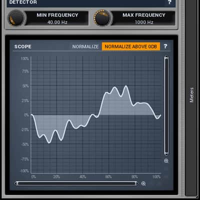Screen dimensions: 200x200
Task: Open the Scope panel help question mark
Action: pyautogui.click(x=165, y=46)
